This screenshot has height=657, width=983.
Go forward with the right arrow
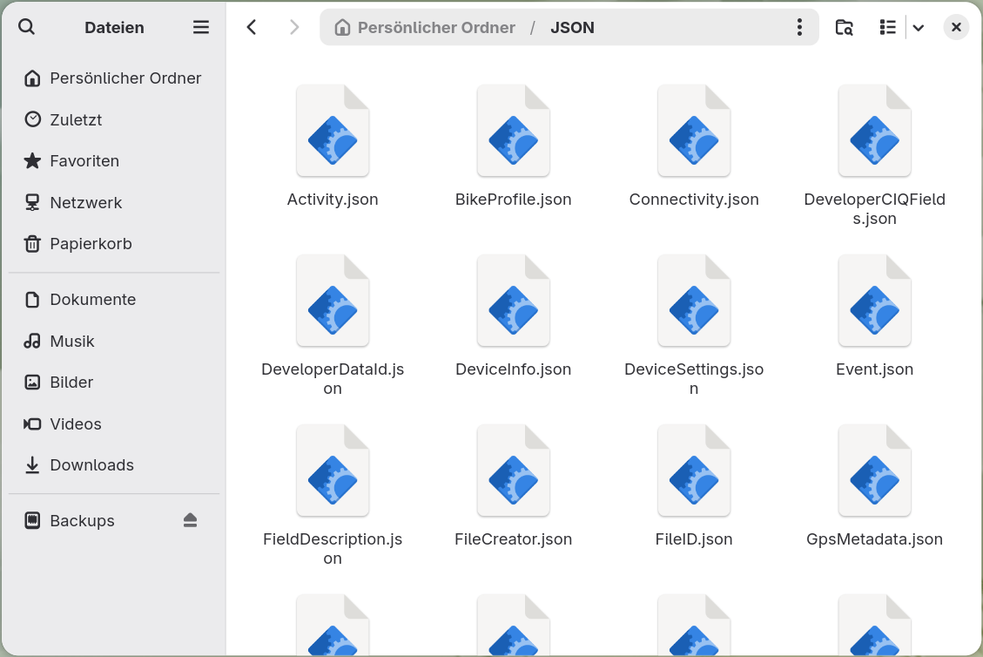point(294,27)
